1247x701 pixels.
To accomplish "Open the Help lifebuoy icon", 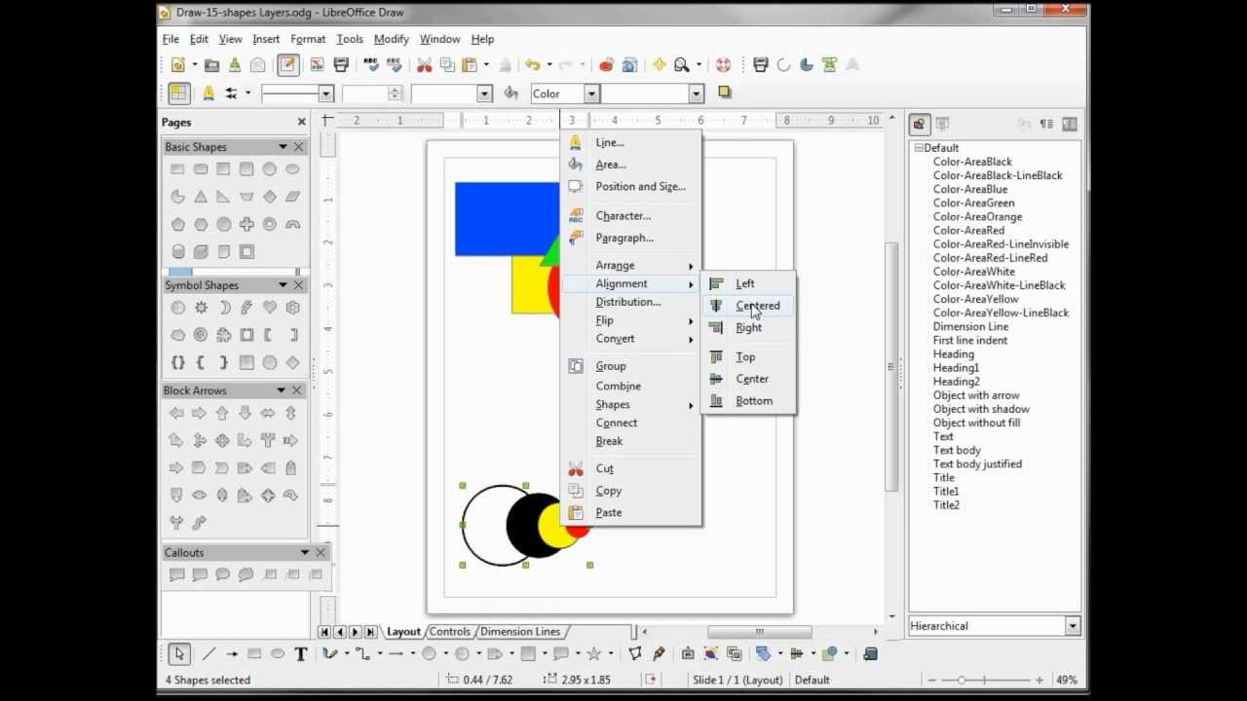I will tap(723, 65).
